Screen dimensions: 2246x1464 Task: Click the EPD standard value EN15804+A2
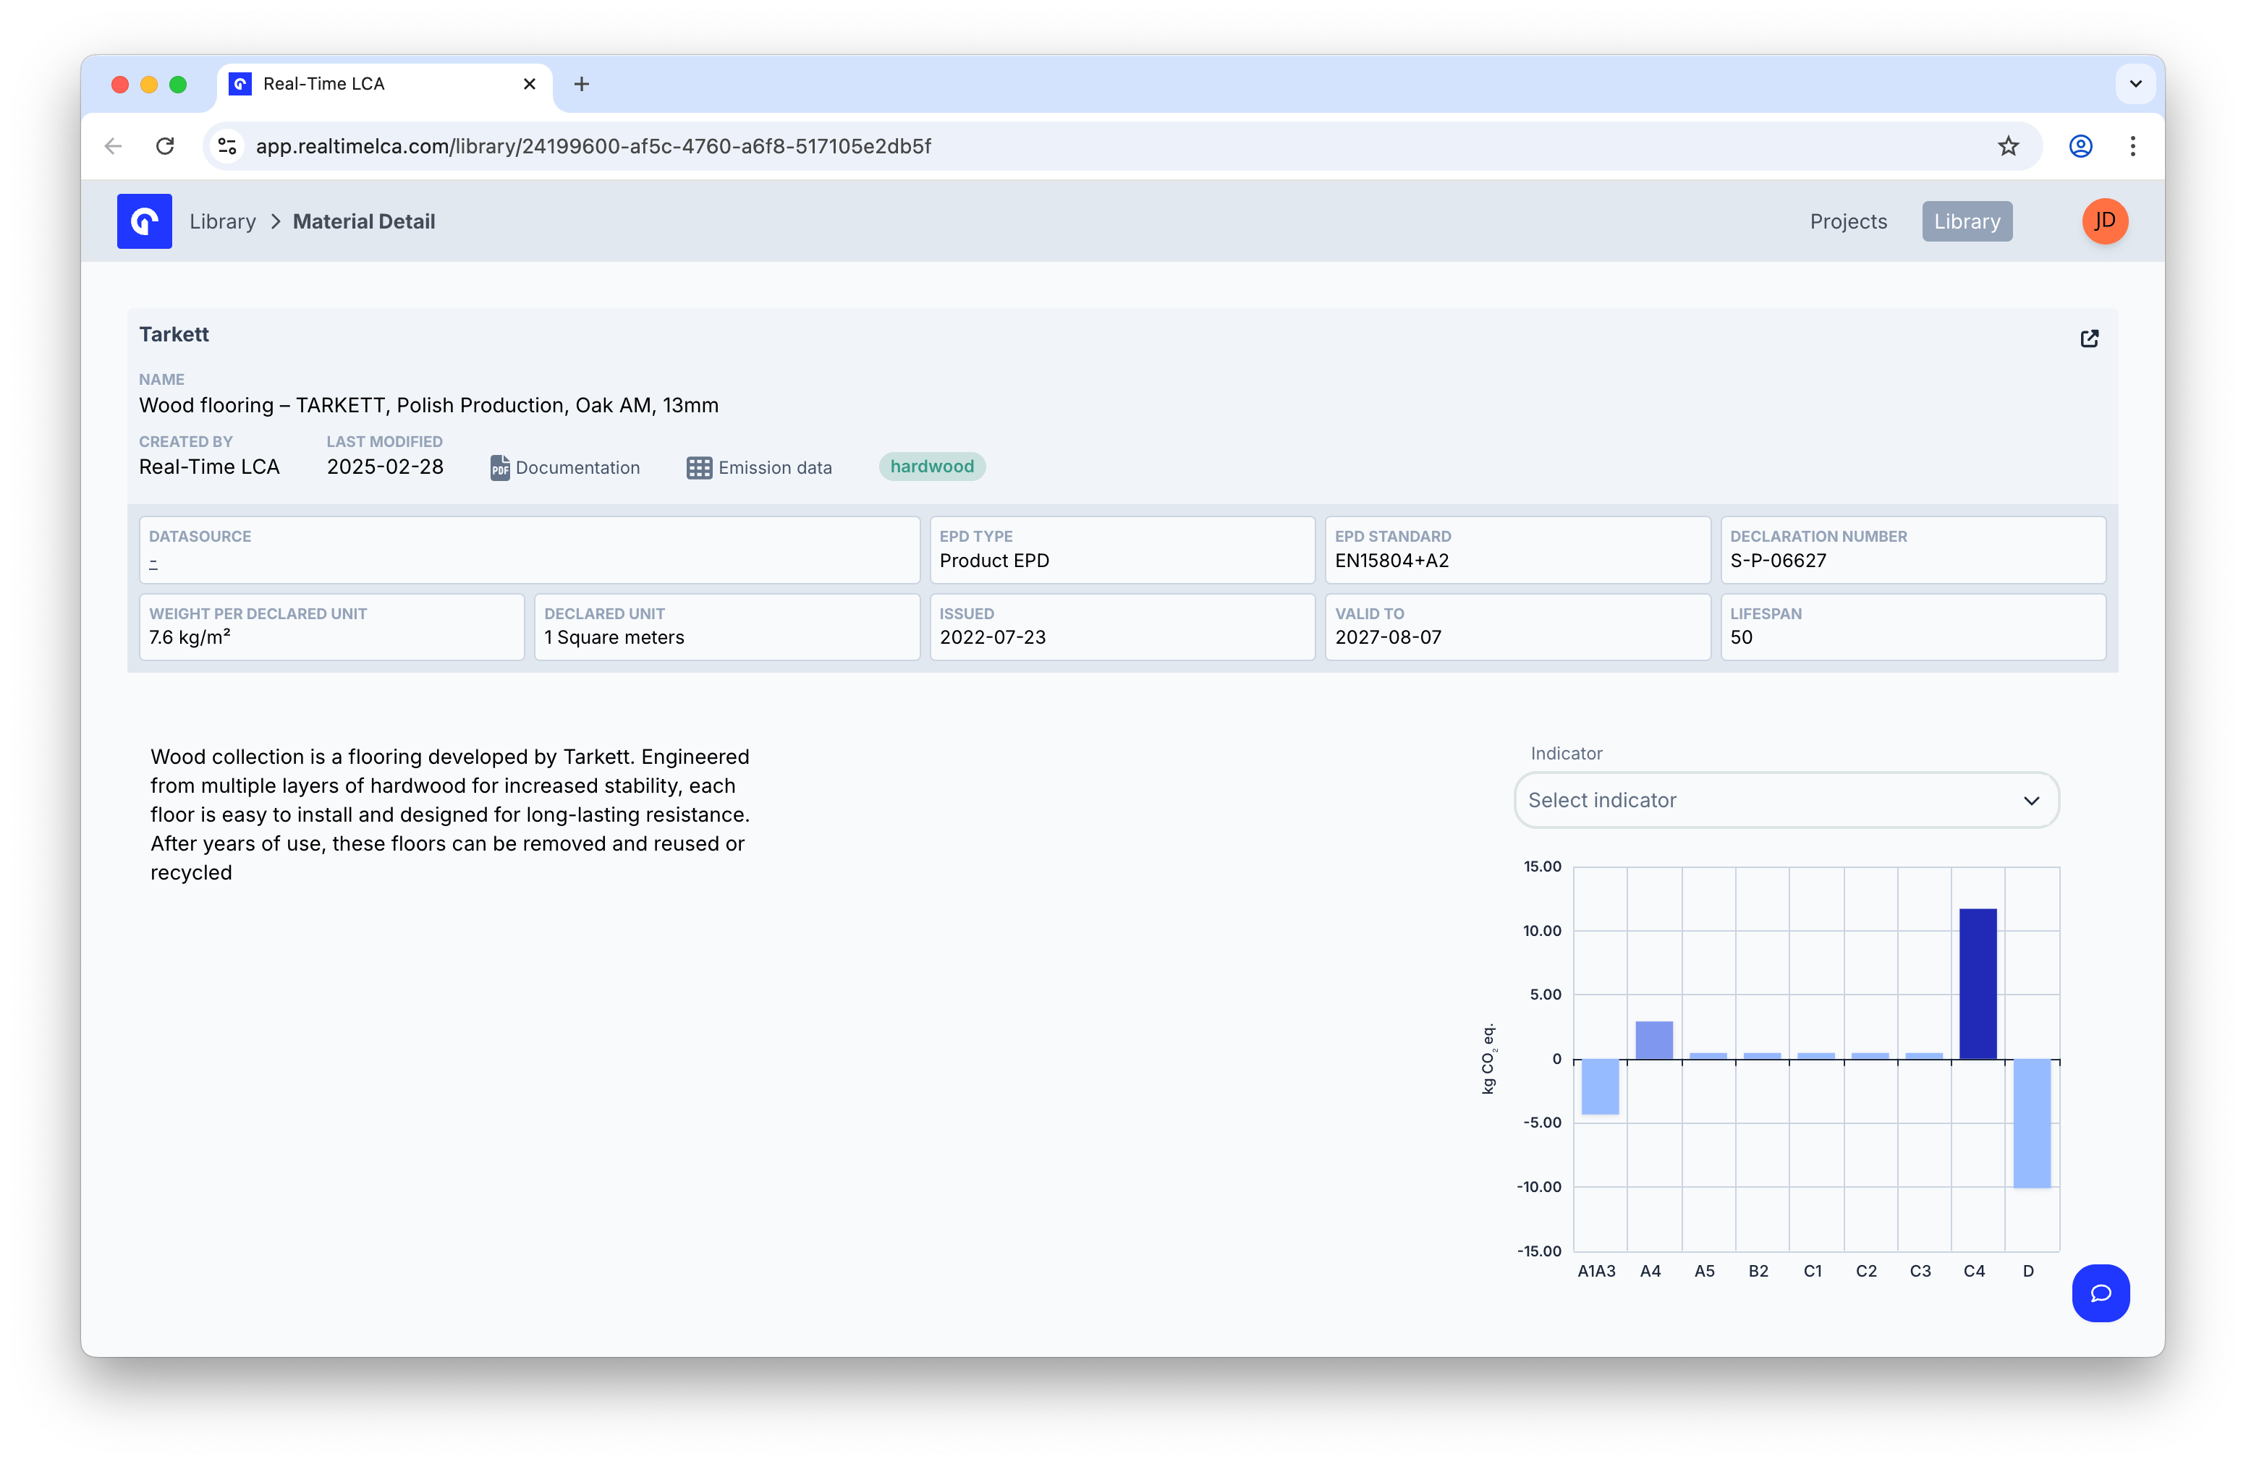[x=1392, y=561]
